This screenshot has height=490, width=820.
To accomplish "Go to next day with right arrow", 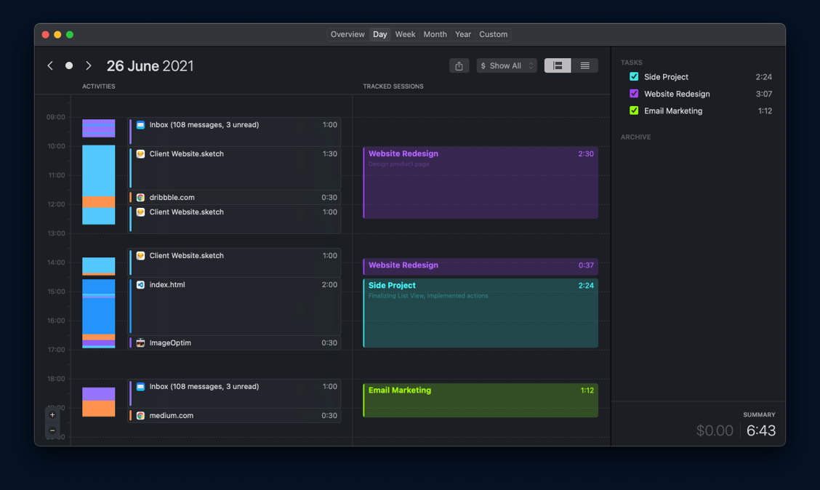I will (x=89, y=65).
